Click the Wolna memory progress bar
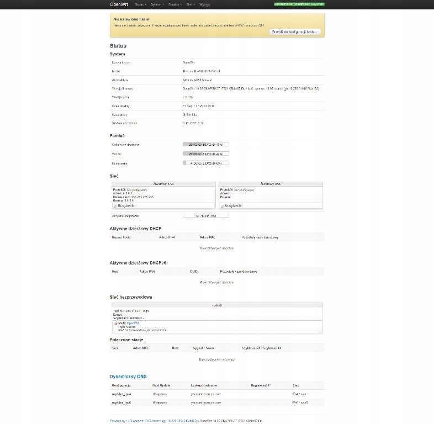 click(205, 154)
